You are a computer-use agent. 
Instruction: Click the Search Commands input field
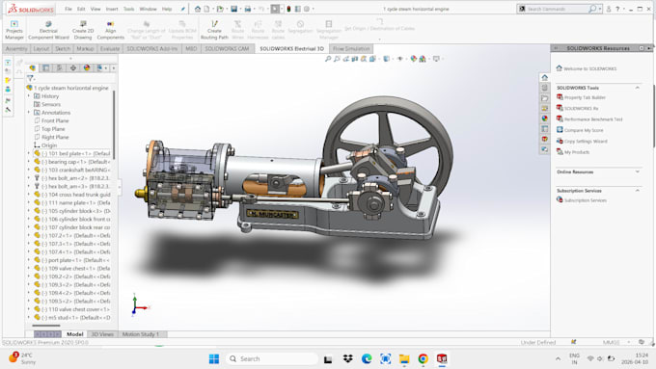pyautogui.click(x=557, y=9)
